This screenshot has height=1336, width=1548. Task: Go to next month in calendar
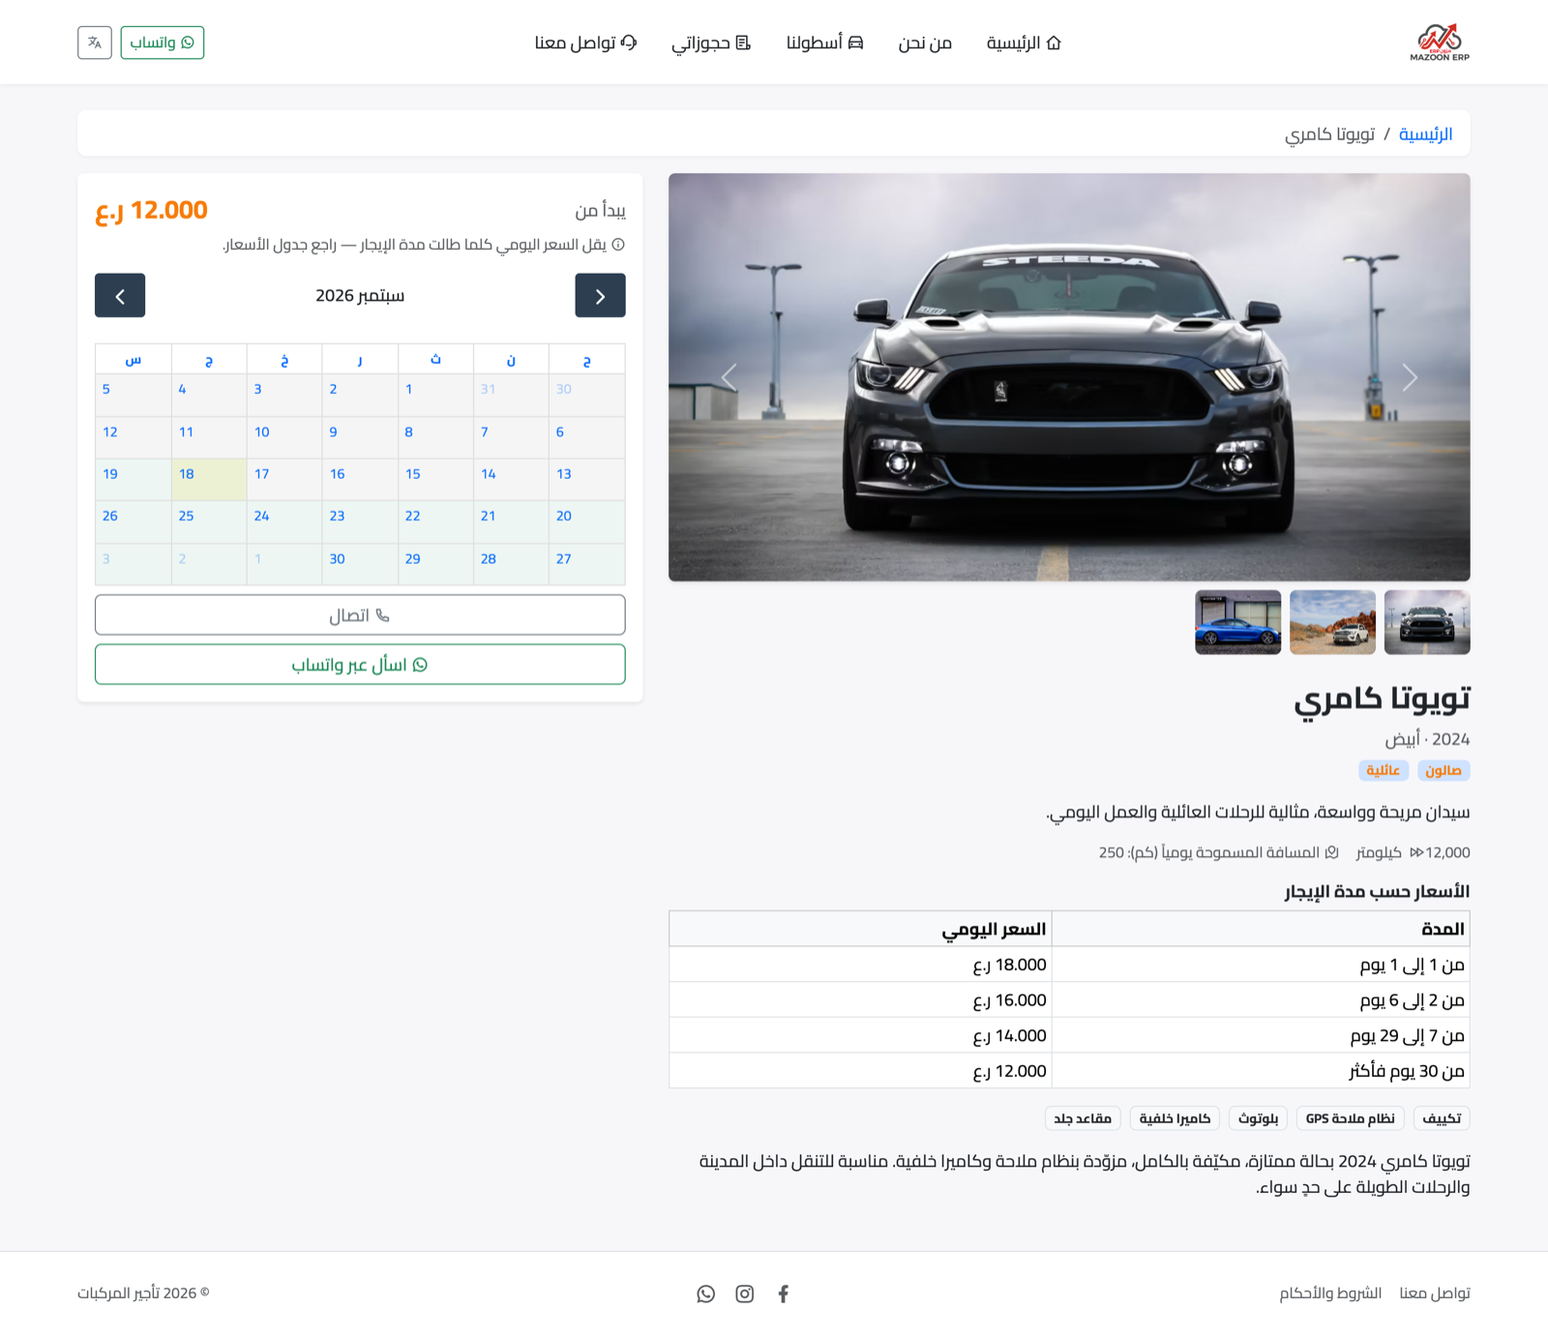click(120, 295)
